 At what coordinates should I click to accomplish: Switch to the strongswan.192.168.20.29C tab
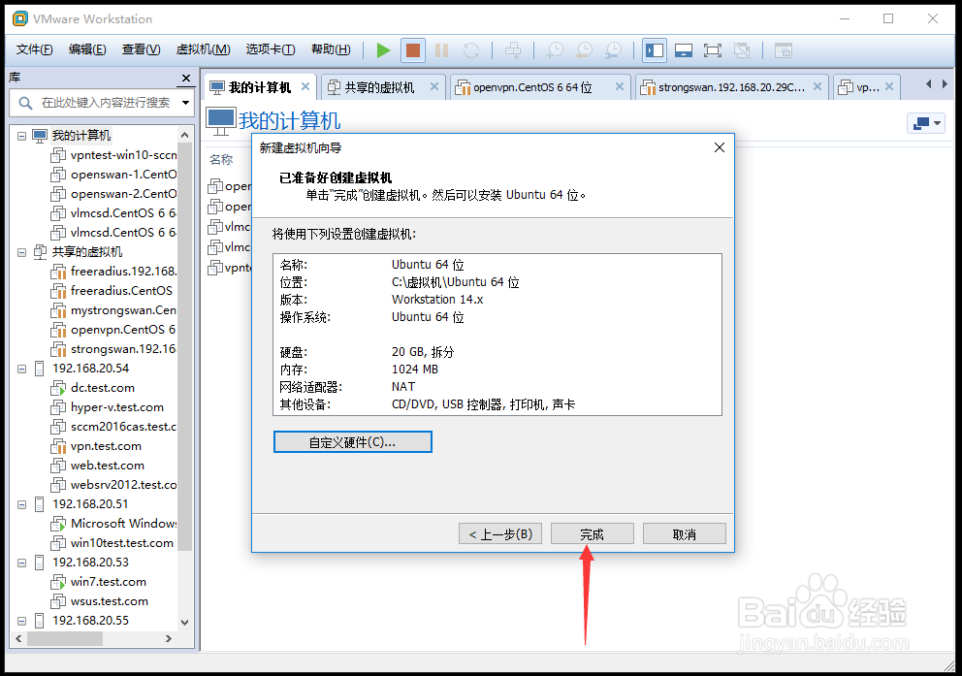(730, 87)
